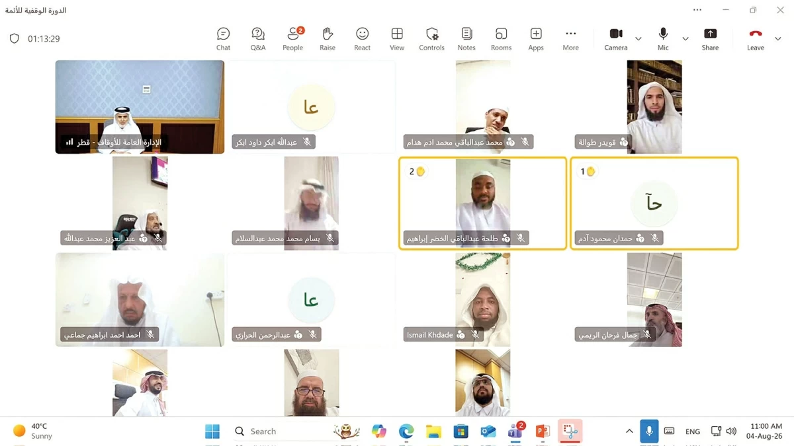Leave the meeting
The height and width of the screenshot is (446, 794).
click(756, 38)
